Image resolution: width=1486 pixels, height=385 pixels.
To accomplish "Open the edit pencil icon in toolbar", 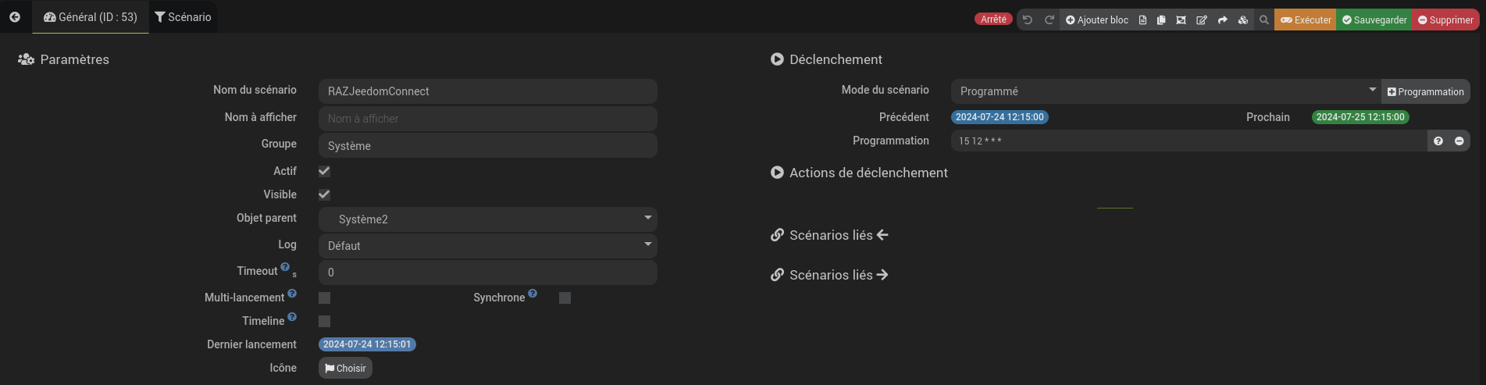I will point(1202,20).
